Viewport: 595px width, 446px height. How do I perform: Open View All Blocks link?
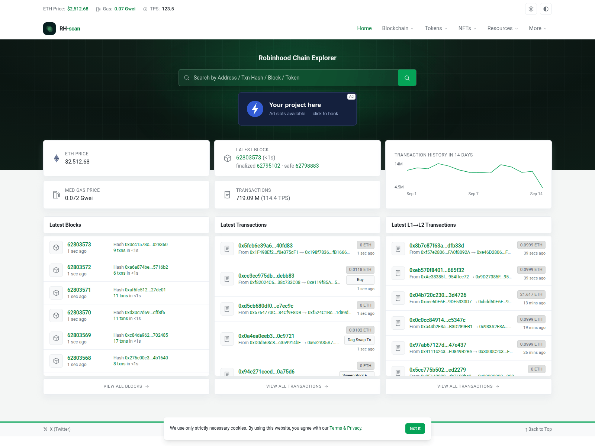click(x=126, y=387)
